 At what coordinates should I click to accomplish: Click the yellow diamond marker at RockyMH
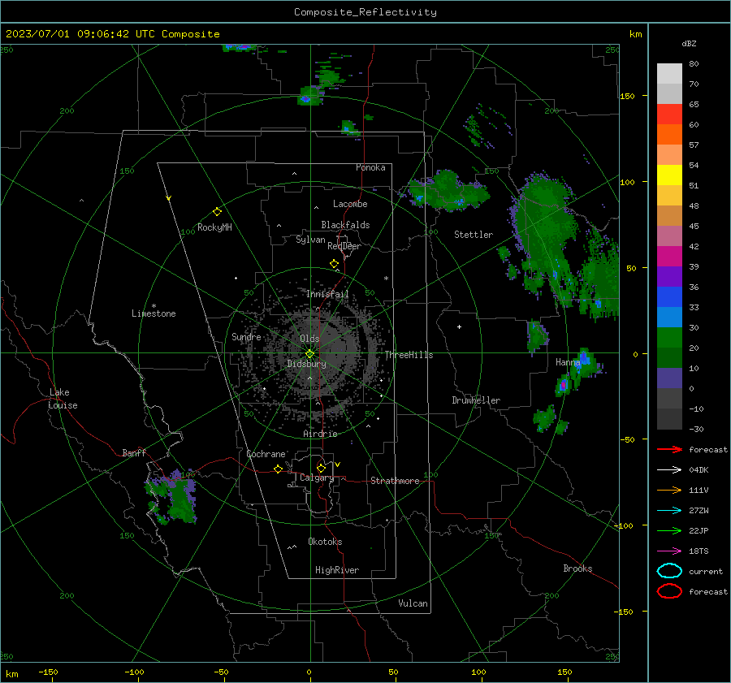217,212
